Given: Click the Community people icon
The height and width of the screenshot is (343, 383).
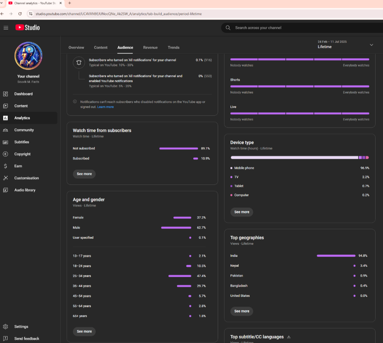Looking at the screenshot, I should point(5,130).
